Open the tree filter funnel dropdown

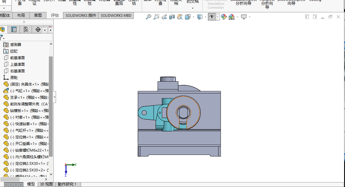pos(2,38)
